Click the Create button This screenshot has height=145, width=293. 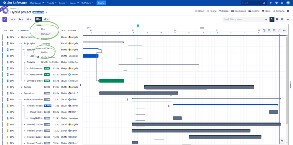tap(101, 3)
